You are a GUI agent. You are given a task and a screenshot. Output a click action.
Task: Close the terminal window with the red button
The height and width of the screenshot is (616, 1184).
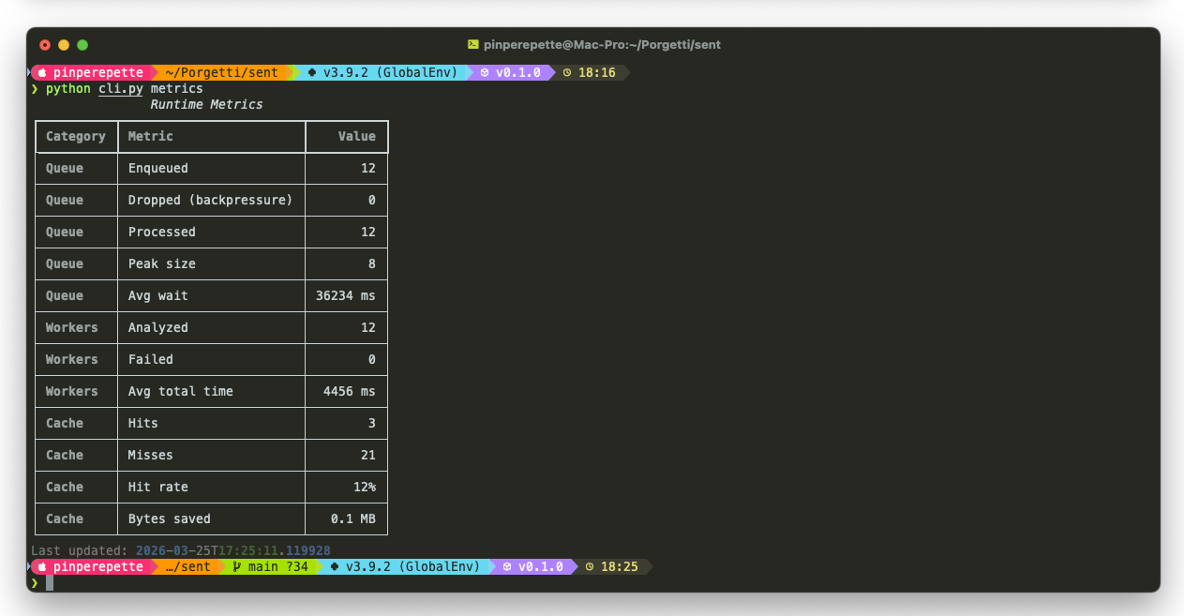[x=45, y=44]
